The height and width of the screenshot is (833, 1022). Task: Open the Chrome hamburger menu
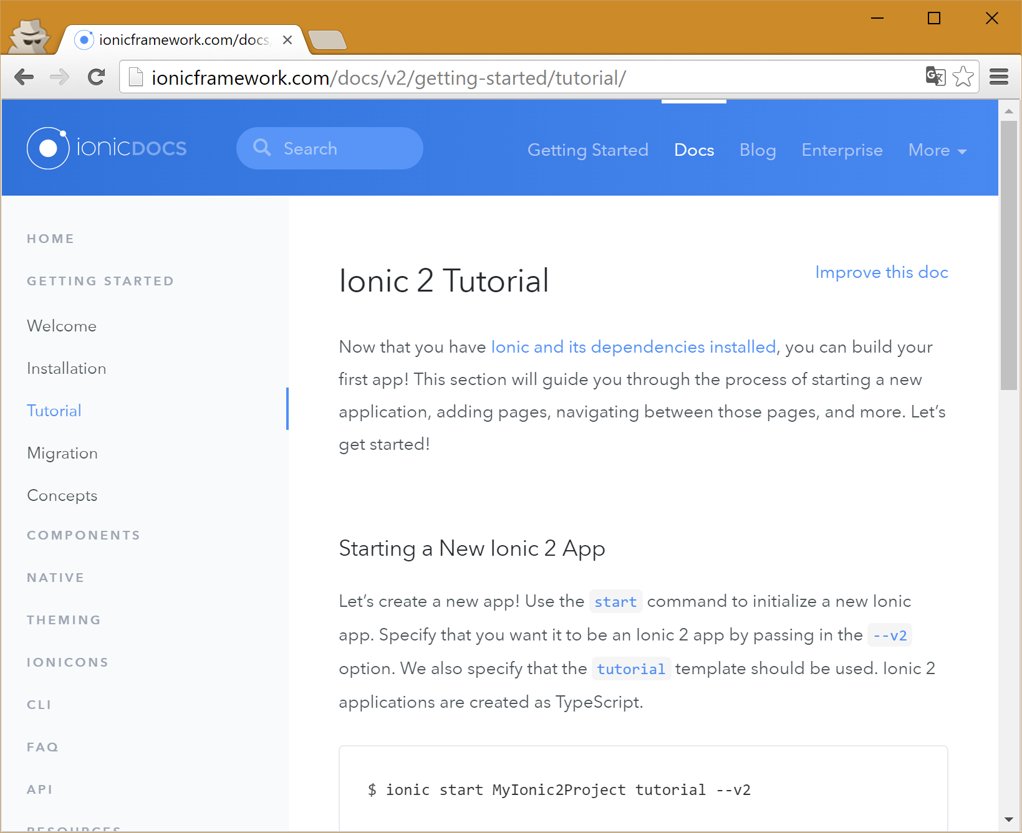click(999, 77)
